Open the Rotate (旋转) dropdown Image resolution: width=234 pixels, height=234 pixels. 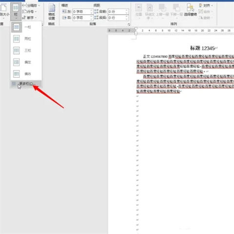[x=206, y=18]
